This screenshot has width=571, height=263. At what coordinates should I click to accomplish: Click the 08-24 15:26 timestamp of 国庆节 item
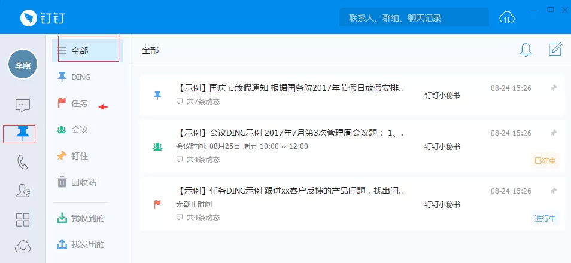511,88
